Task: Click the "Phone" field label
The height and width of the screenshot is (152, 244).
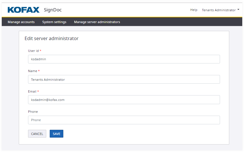Action: (33, 112)
